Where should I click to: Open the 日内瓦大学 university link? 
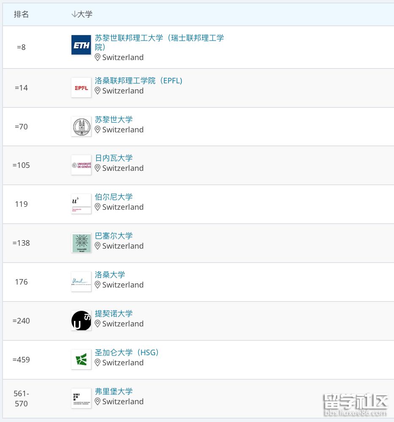114,158
